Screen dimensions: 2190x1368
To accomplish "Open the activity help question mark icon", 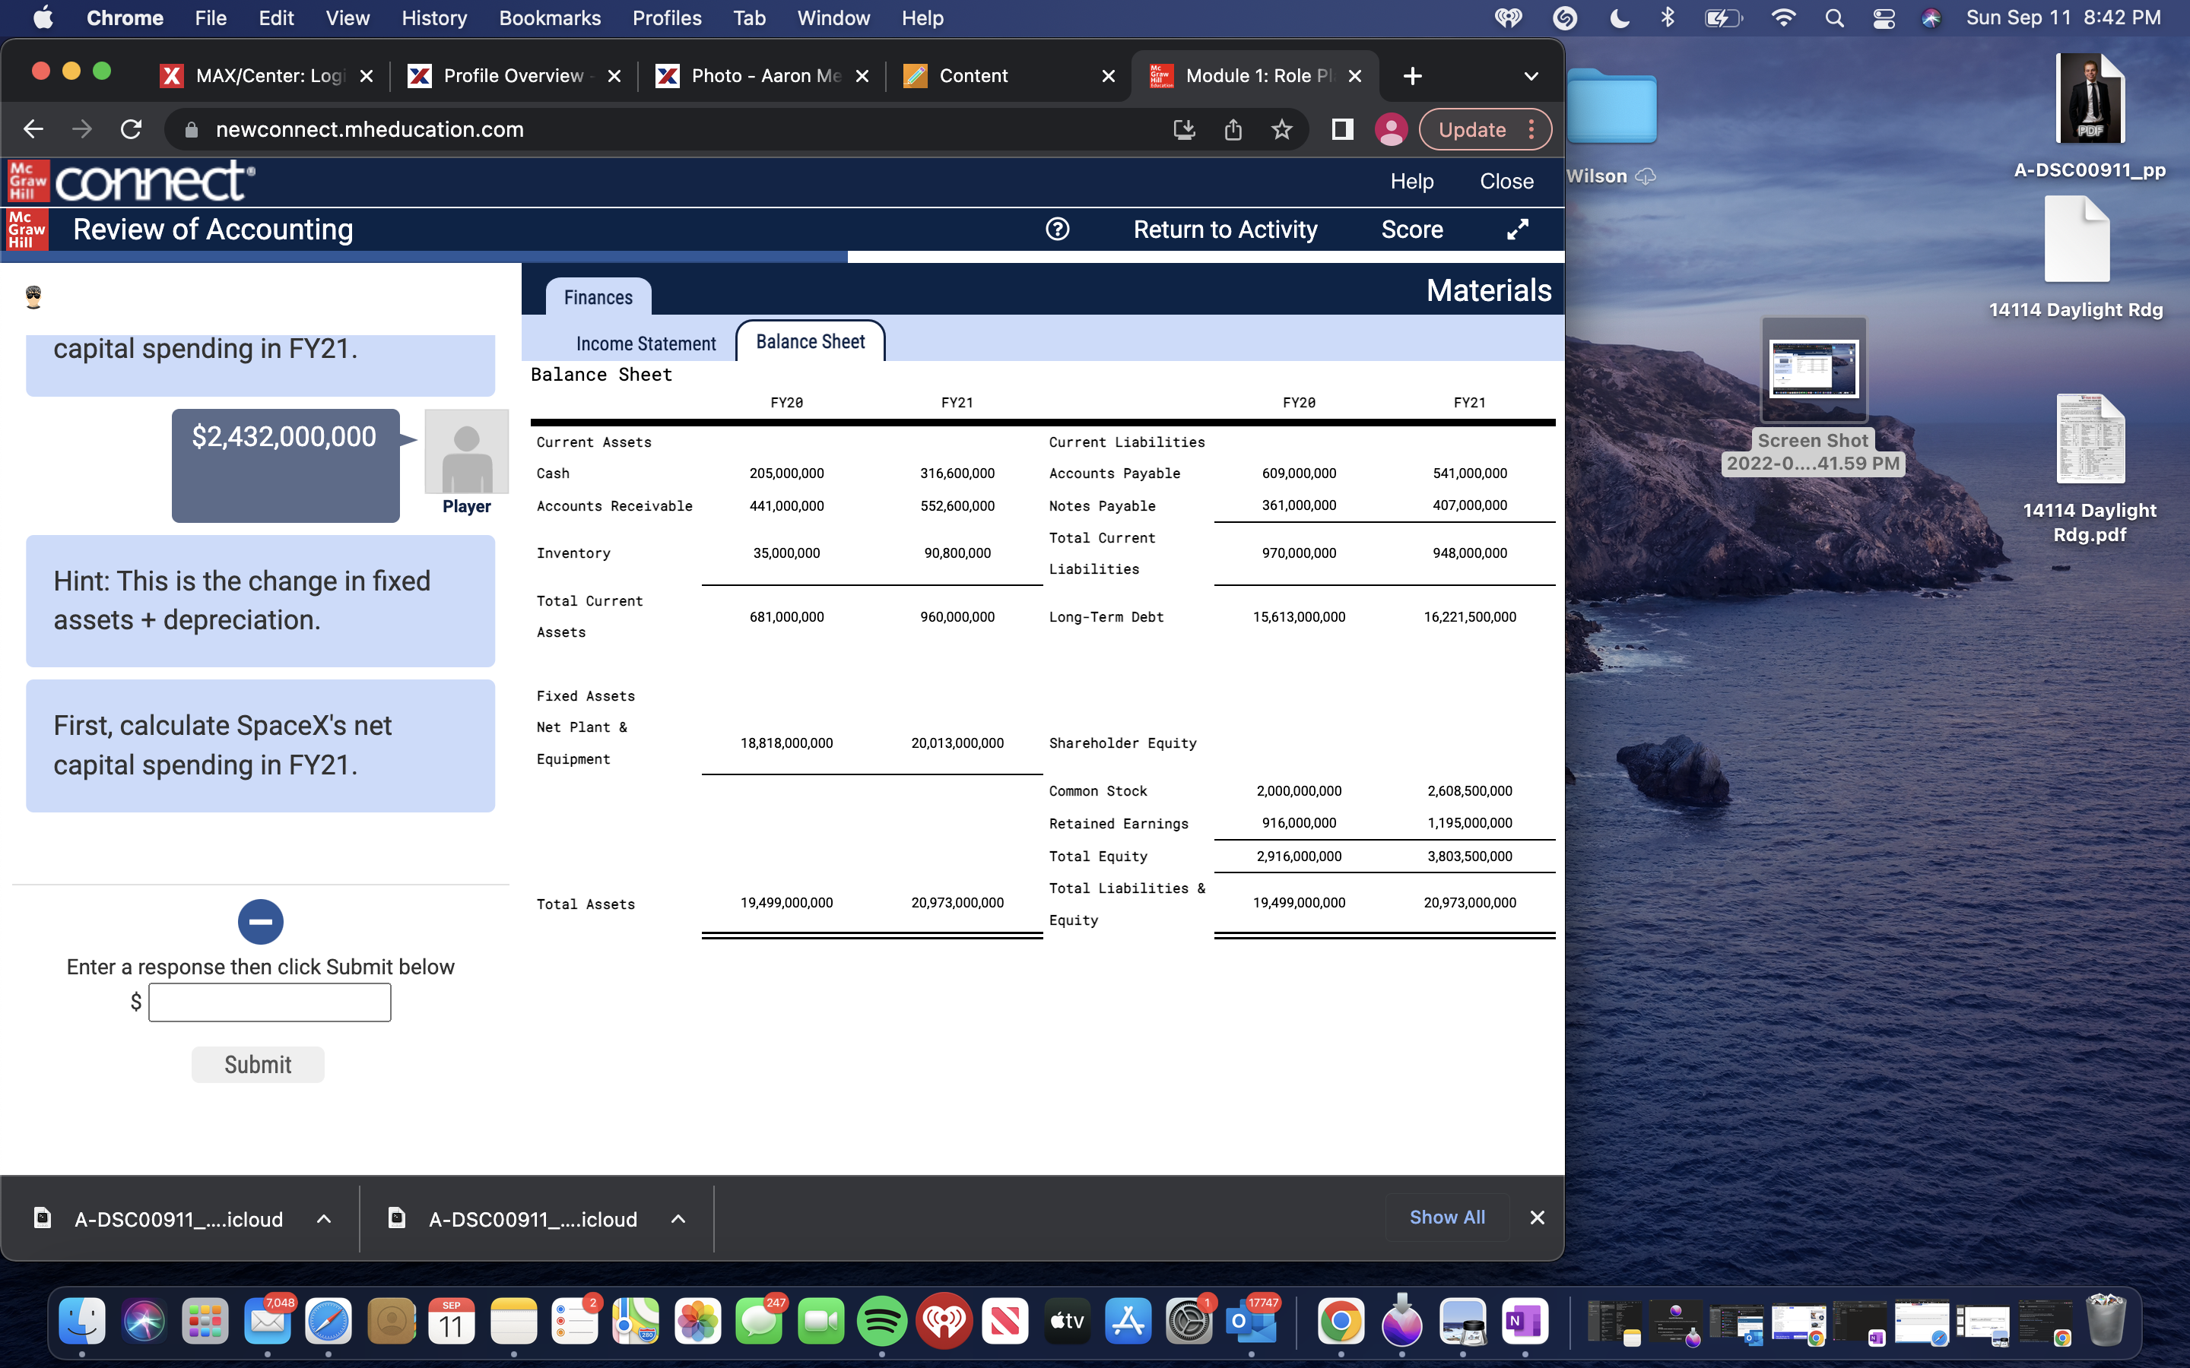I will (1057, 229).
